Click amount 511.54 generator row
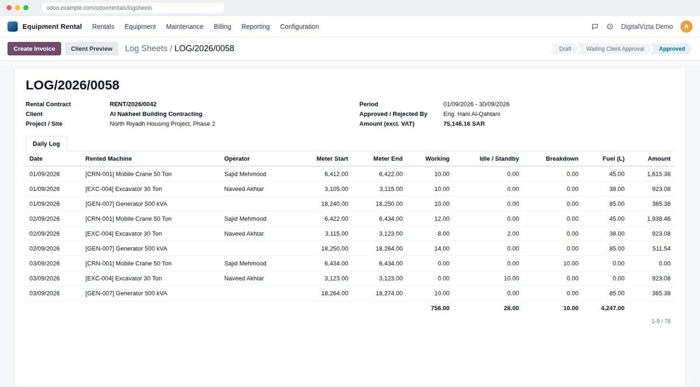 (x=662, y=248)
